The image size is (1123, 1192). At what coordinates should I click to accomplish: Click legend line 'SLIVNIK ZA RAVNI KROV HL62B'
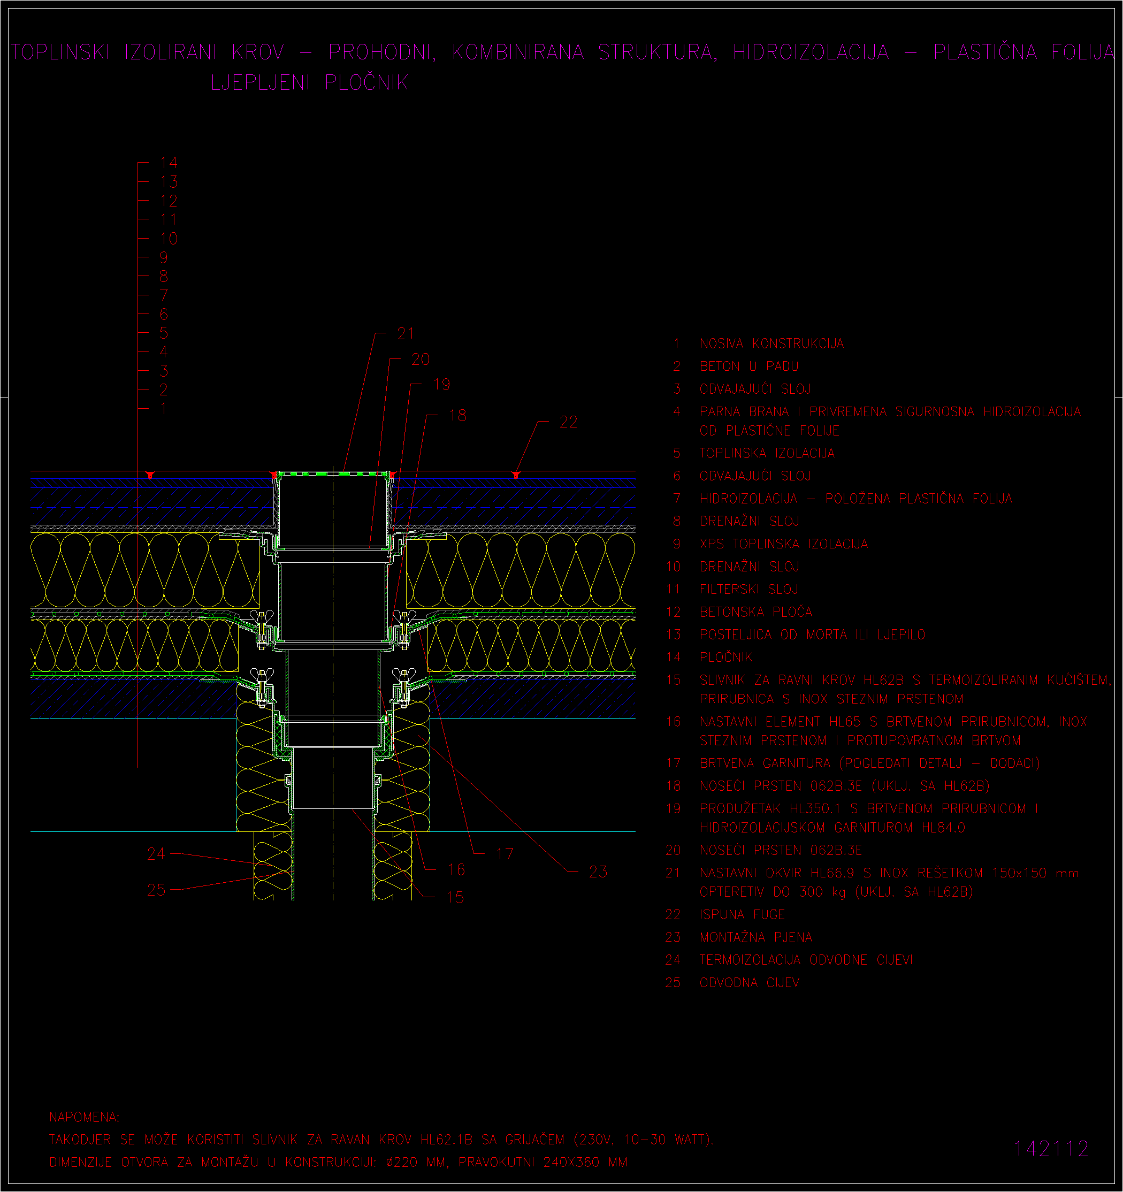[x=906, y=680]
